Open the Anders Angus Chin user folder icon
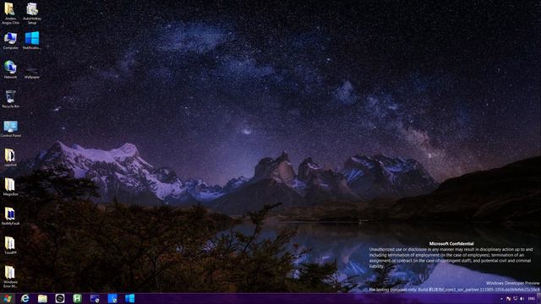541x304 pixels. [10, 14]
